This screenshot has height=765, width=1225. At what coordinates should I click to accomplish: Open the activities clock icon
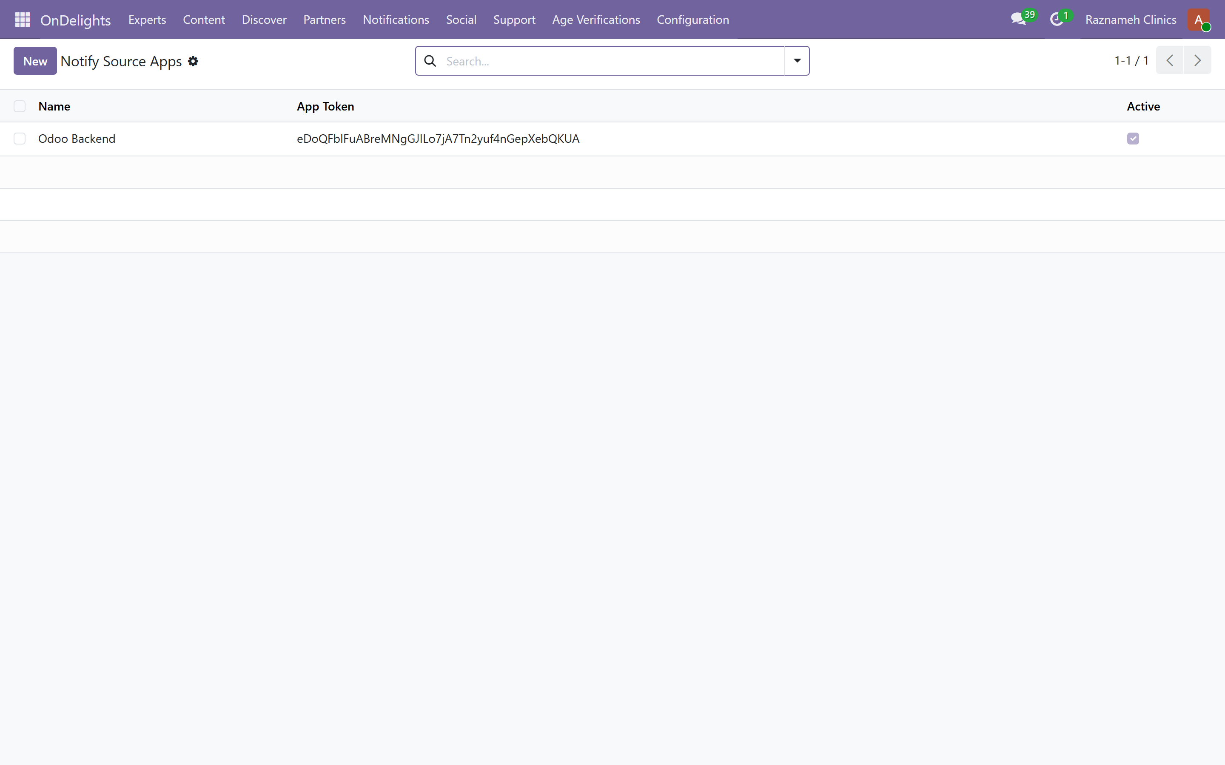point(1060,19)
